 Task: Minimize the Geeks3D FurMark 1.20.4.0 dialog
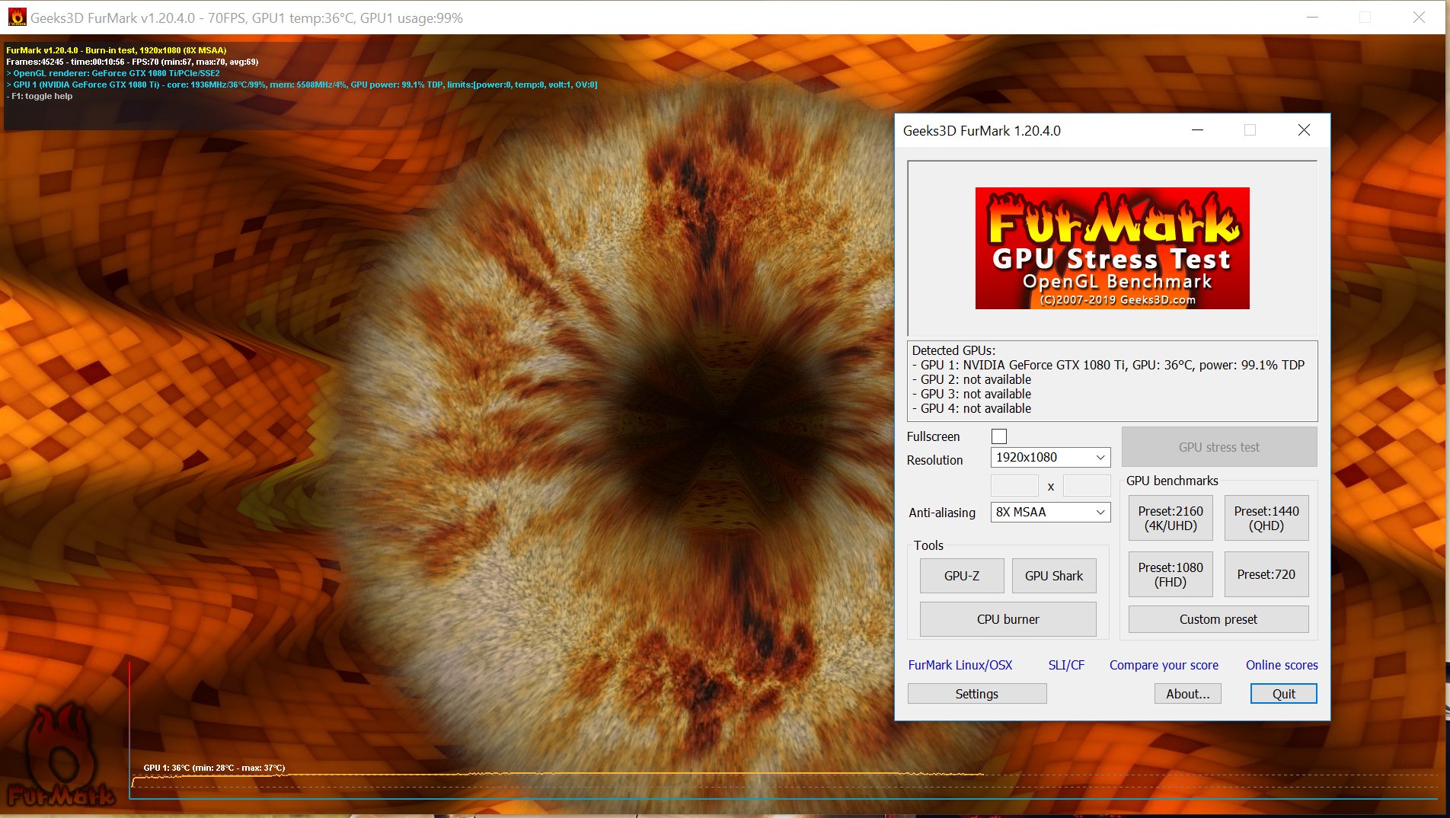(1197, 130)
